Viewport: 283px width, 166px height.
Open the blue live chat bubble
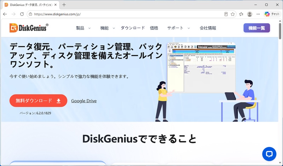click(269, 154)
